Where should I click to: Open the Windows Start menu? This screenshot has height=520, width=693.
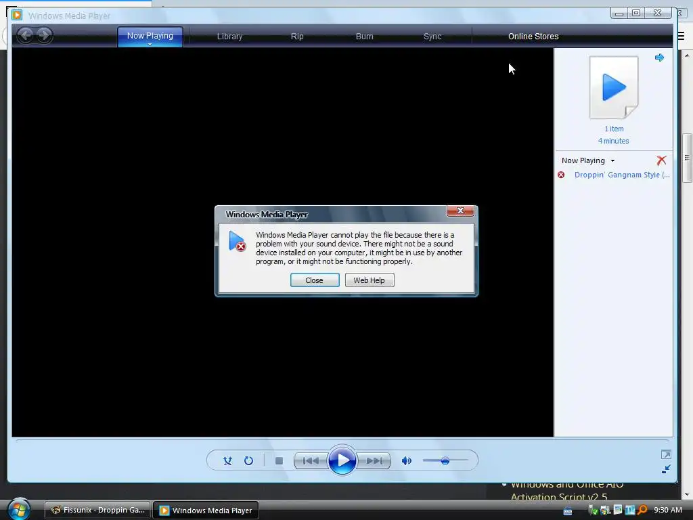[19, 509]
